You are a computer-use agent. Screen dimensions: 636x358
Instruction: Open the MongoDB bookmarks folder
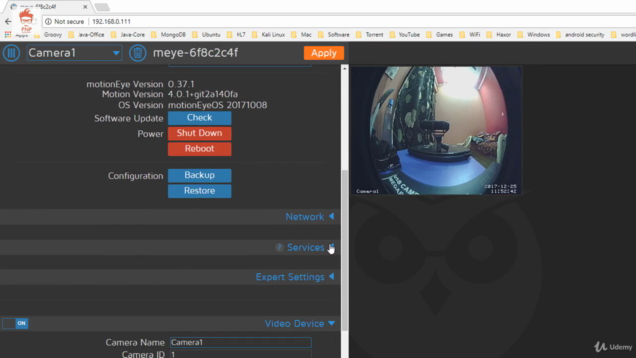168,35
